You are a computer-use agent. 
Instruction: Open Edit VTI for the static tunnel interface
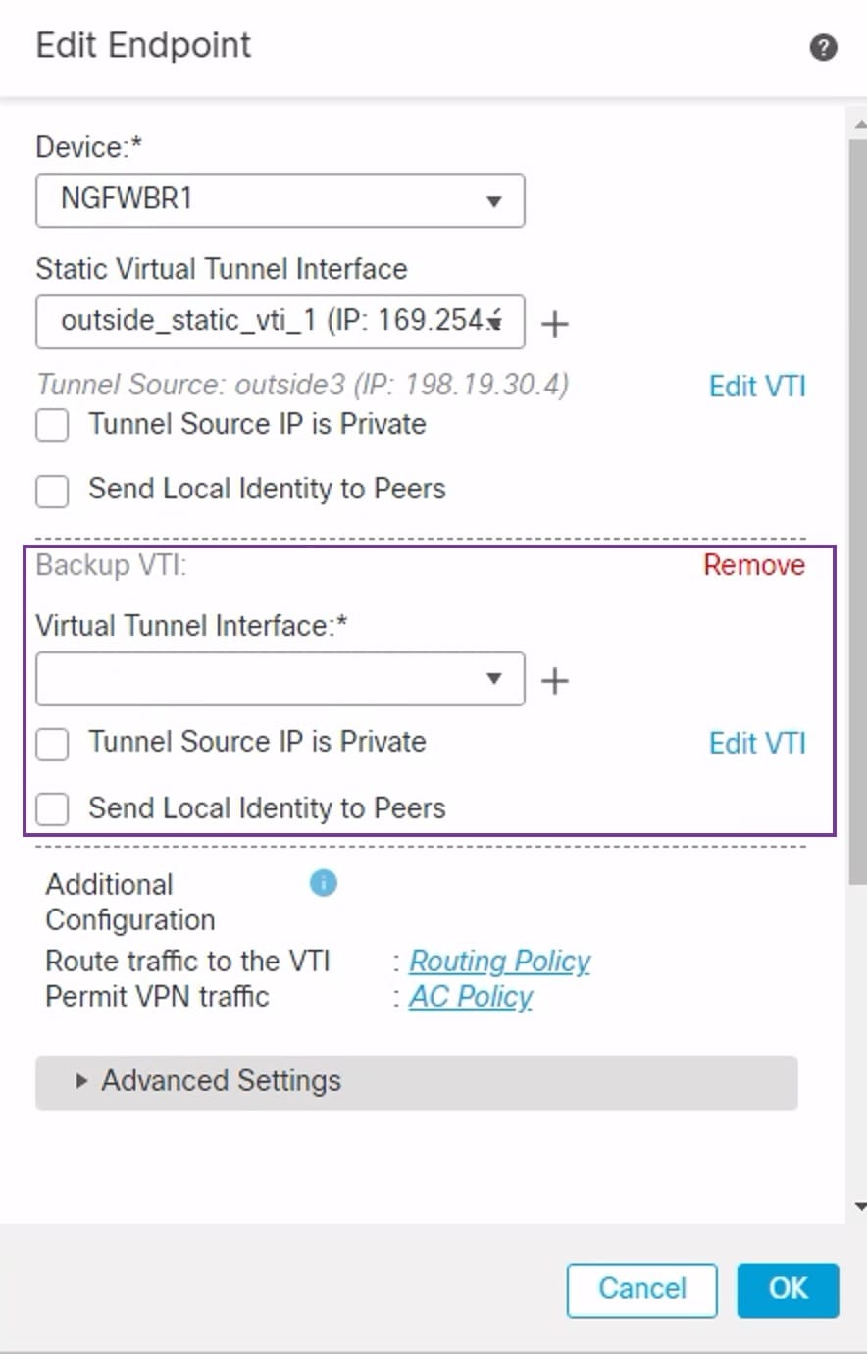(x=756, y=386)
